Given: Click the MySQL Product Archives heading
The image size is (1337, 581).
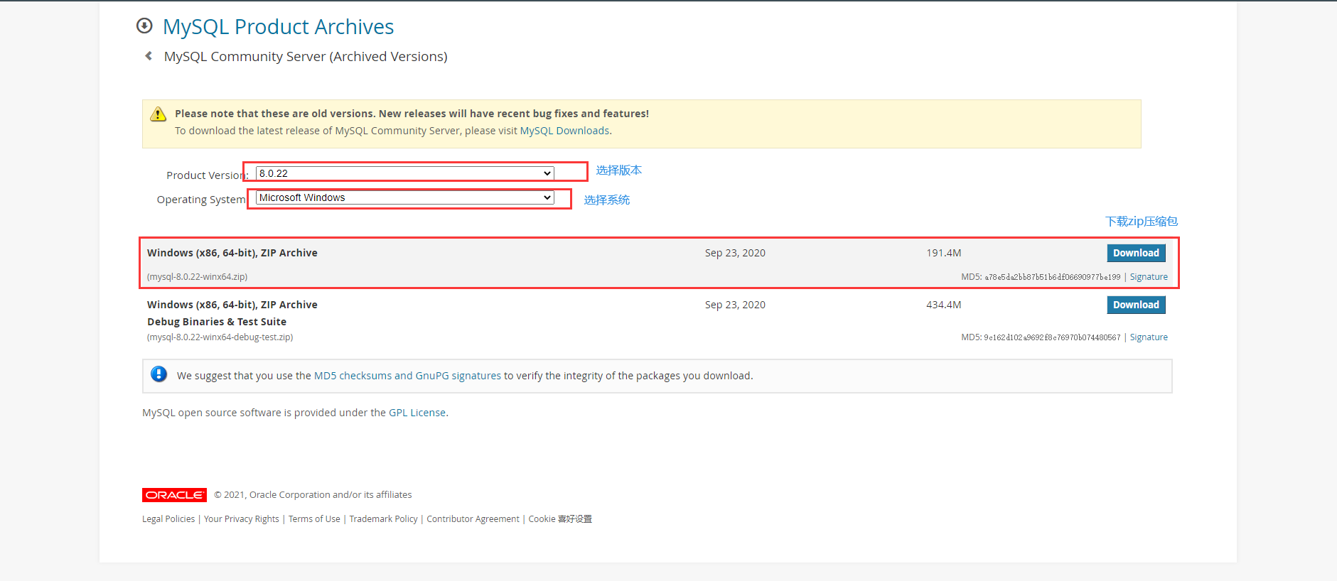Looking at the screenshot, I should click(x=278, y=26).
